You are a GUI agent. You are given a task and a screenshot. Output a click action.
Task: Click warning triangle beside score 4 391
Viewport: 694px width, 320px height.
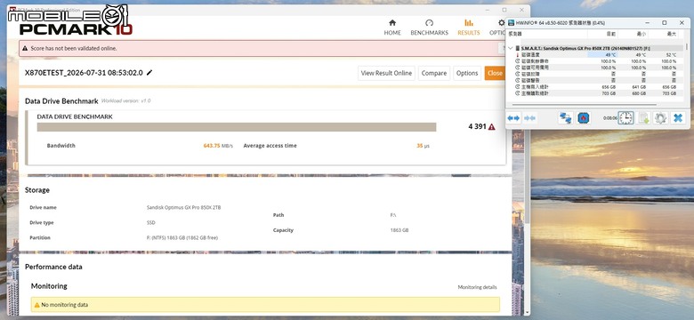[491, 127]
